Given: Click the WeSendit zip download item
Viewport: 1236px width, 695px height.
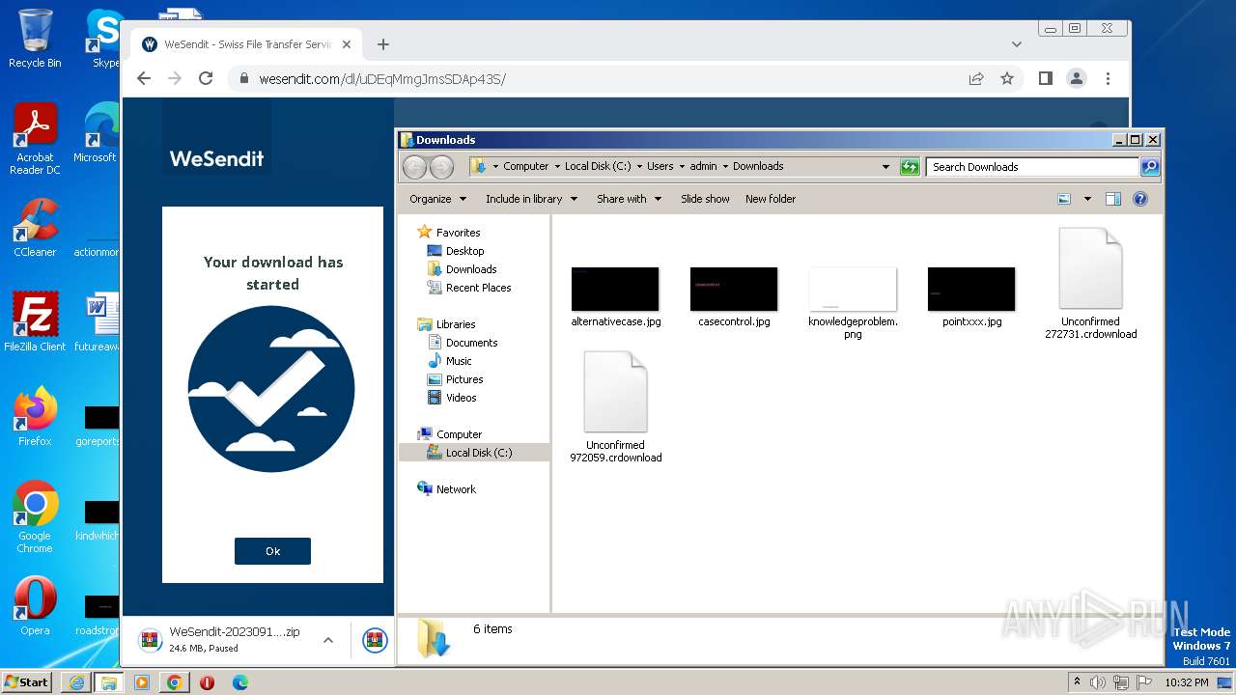Looking at the screenshot, I should click(222, 640).
